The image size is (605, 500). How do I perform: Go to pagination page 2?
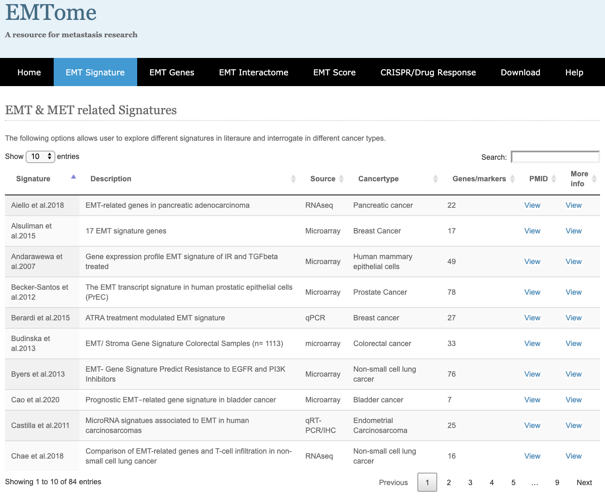(x=449, y=483)
